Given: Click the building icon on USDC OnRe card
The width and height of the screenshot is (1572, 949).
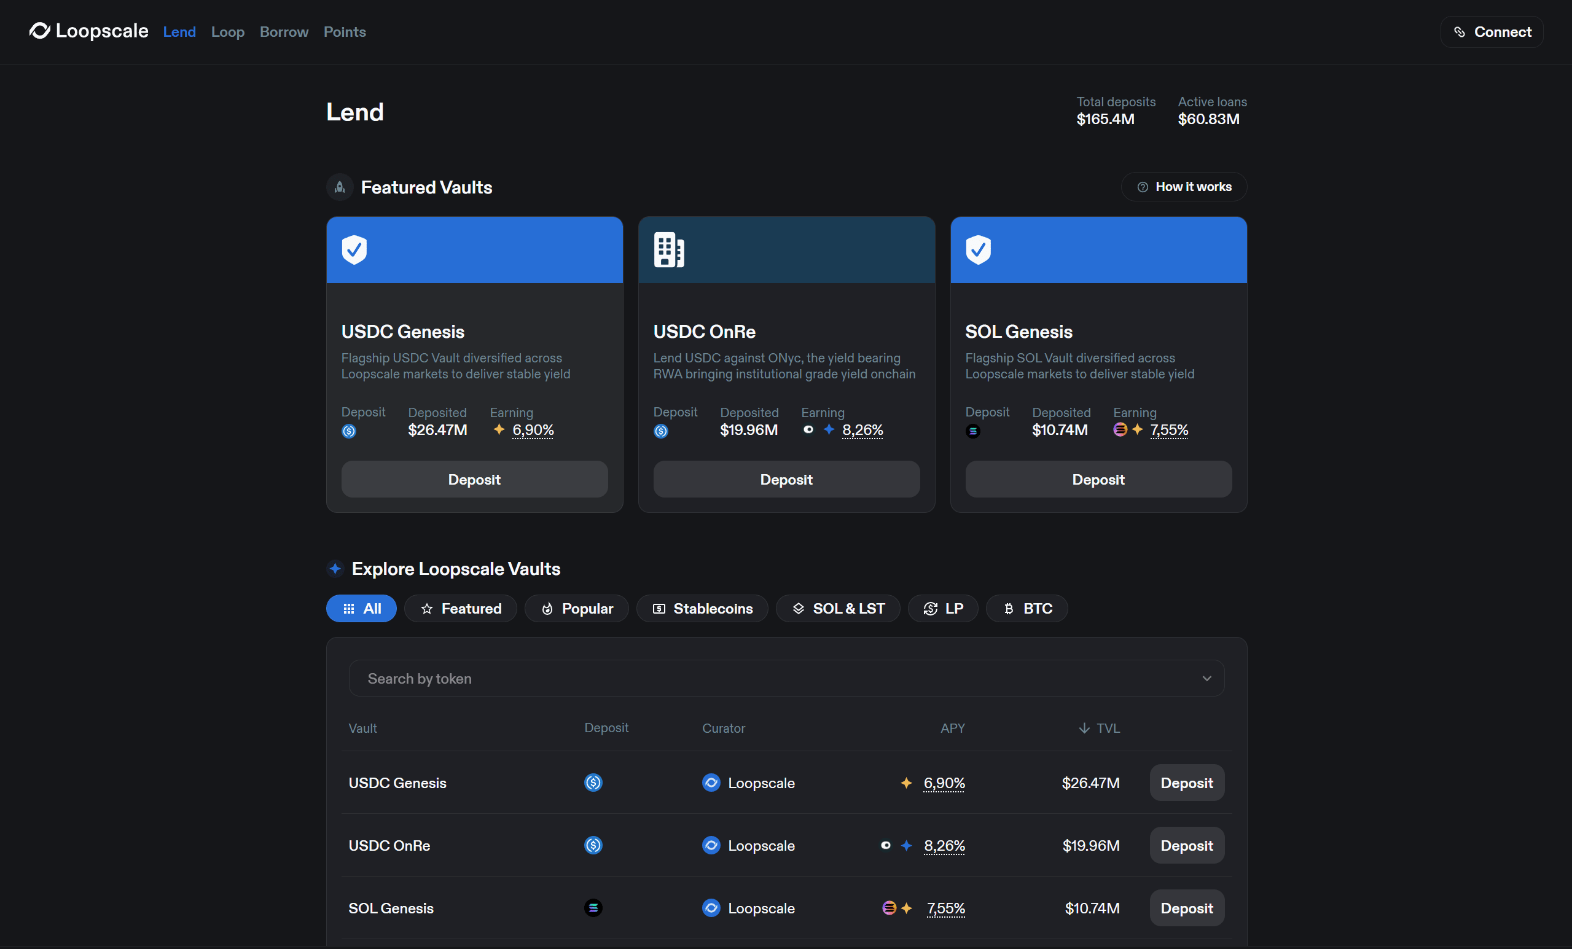Looking at the screenshot, I should pos(668,249).
